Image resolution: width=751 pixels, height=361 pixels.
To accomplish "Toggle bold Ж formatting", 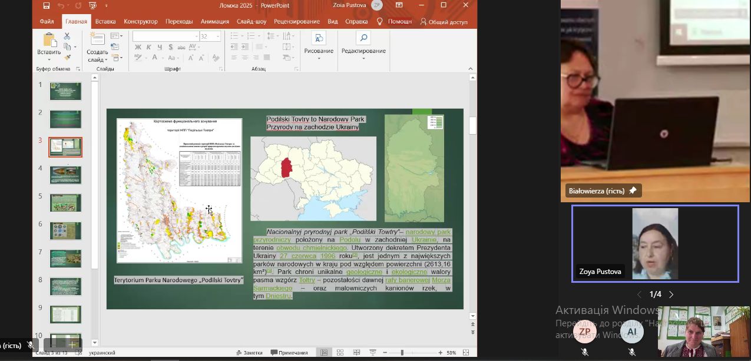I will (137, 47).
